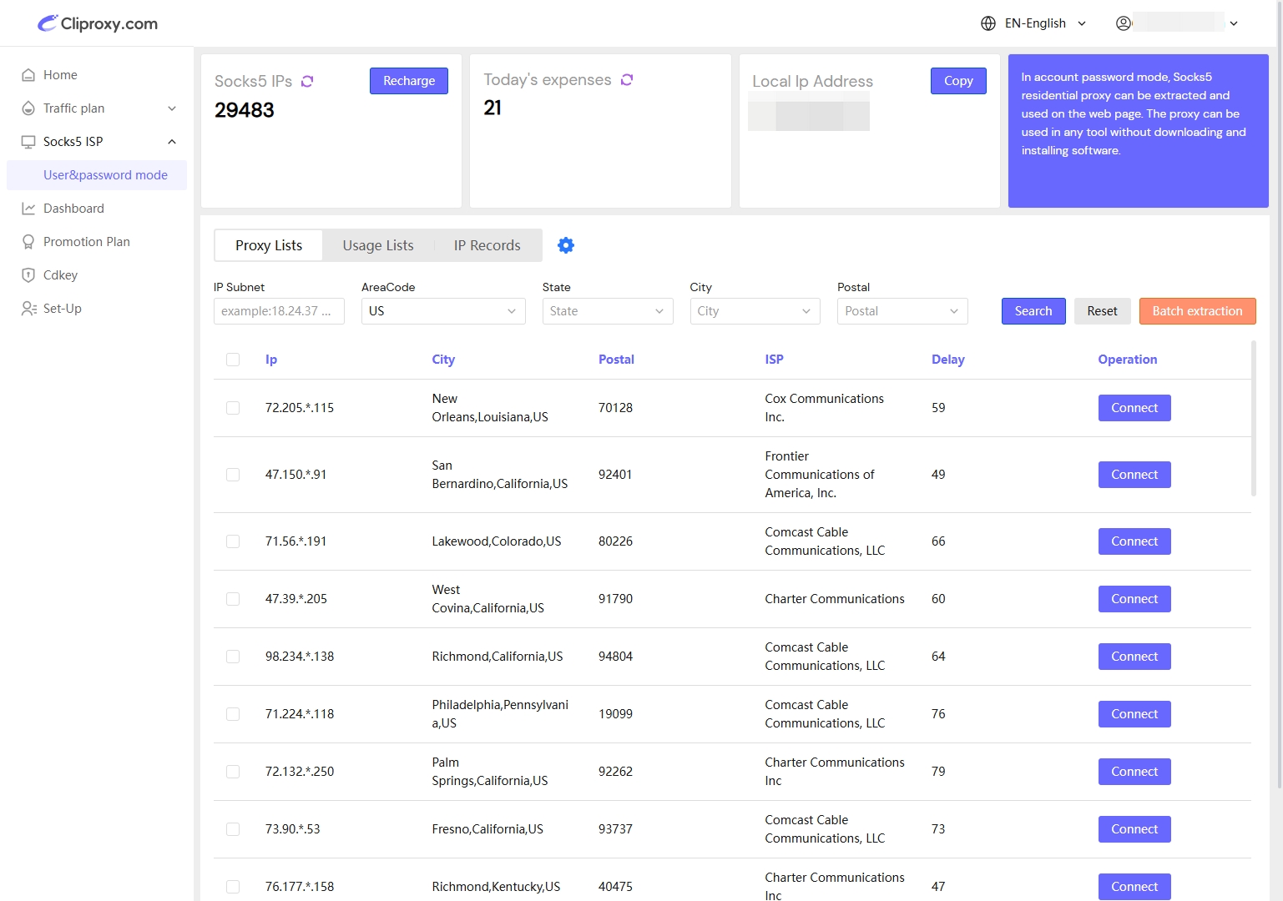
Task: Open Home from the sidebar
Action: 60,75
